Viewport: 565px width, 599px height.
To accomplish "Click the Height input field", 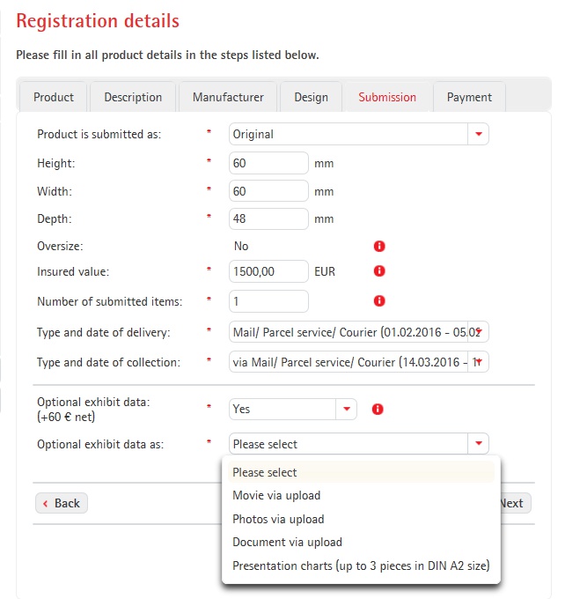I will click(268, 164).
